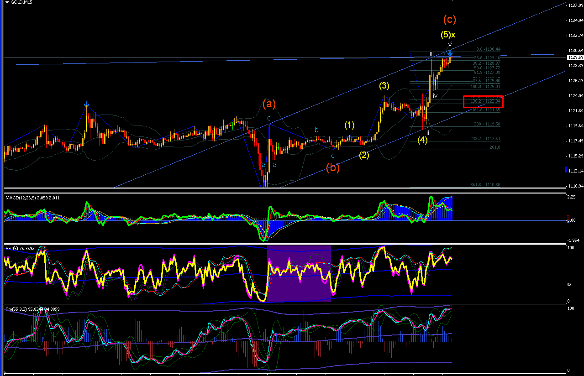This screenshot has height=376, width=584.
Task: Select the blue down arrow near the left peak
Action: tap(86, 105)
